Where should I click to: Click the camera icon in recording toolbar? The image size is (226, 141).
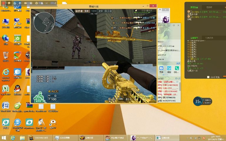26,3
